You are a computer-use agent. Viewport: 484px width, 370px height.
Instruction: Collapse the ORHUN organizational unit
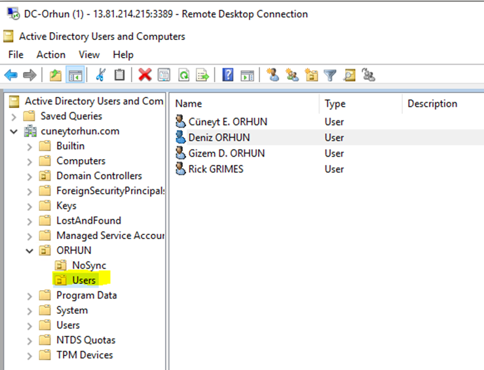pos(29,251)
